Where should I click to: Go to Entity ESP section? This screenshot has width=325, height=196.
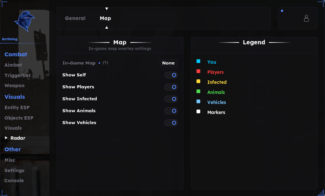click(17, 108)
